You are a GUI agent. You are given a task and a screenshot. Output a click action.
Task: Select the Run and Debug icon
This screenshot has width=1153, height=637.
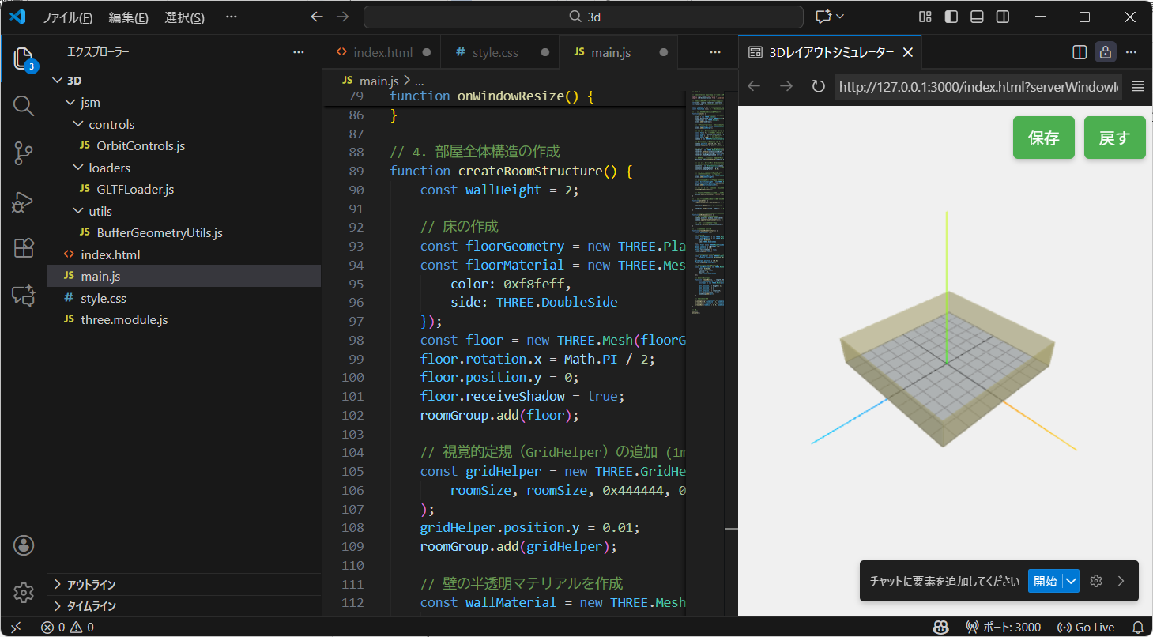(x=23, y=202)
